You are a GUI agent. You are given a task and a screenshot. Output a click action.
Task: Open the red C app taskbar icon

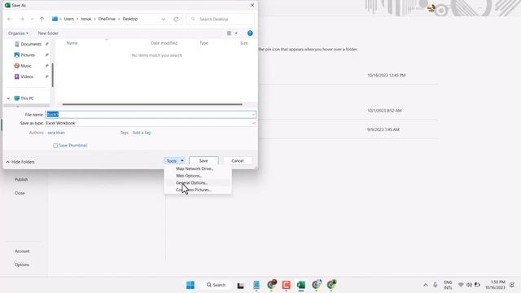click(286, 285)
